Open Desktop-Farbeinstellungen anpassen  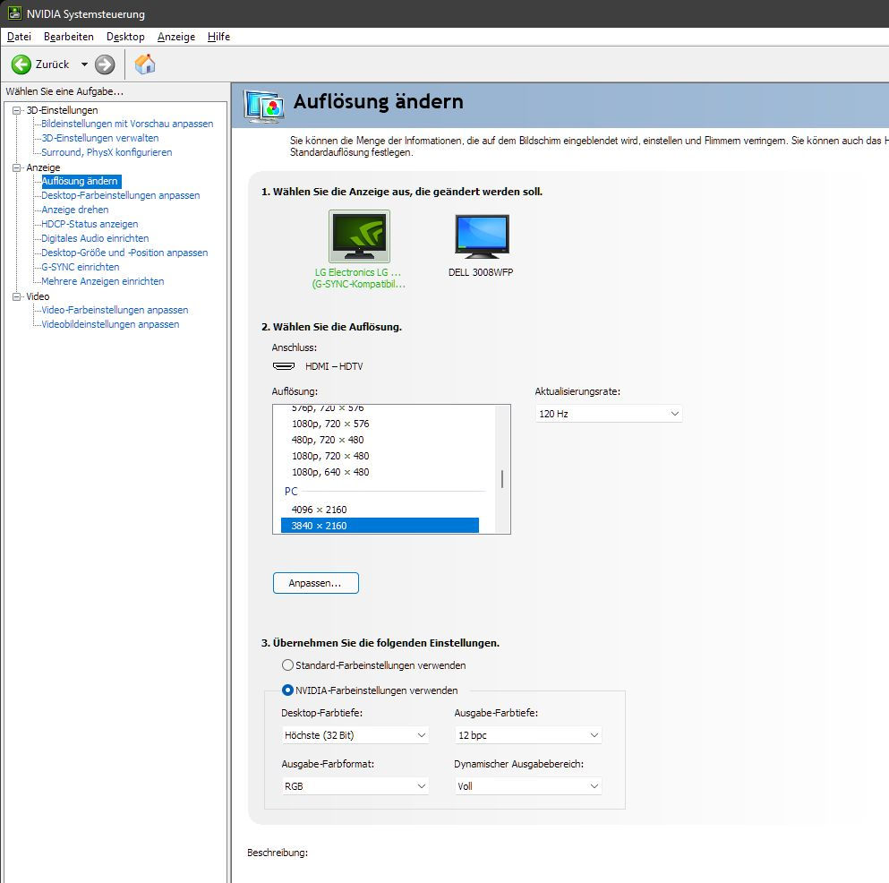(121, 195)
